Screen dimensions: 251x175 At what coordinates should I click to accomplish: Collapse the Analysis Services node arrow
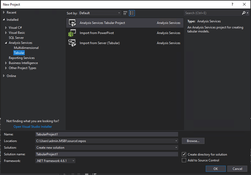coord(6,43)
